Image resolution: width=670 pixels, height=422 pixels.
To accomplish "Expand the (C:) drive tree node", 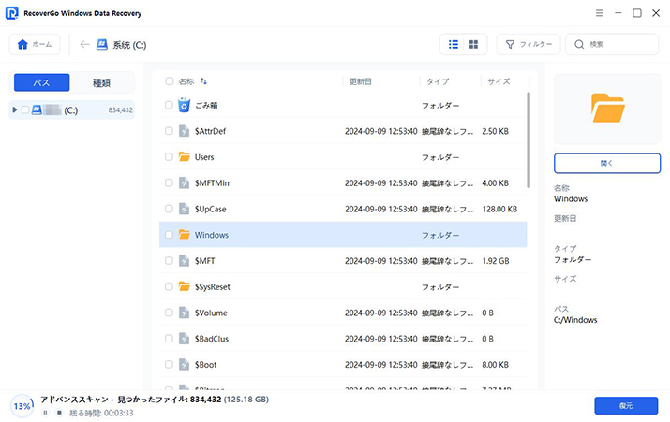I will (x=15, y=110).
